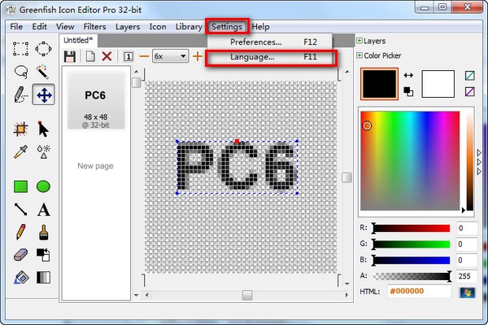
Task: Click the R value field
Action: [x=467, y=228]
